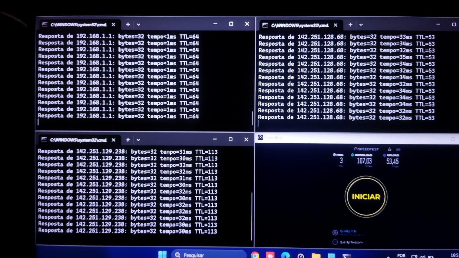The width and height of the screenshot is (459, 258).
Task: Open File Explorer folder icon on taskbar
Action: coord(316,255)
